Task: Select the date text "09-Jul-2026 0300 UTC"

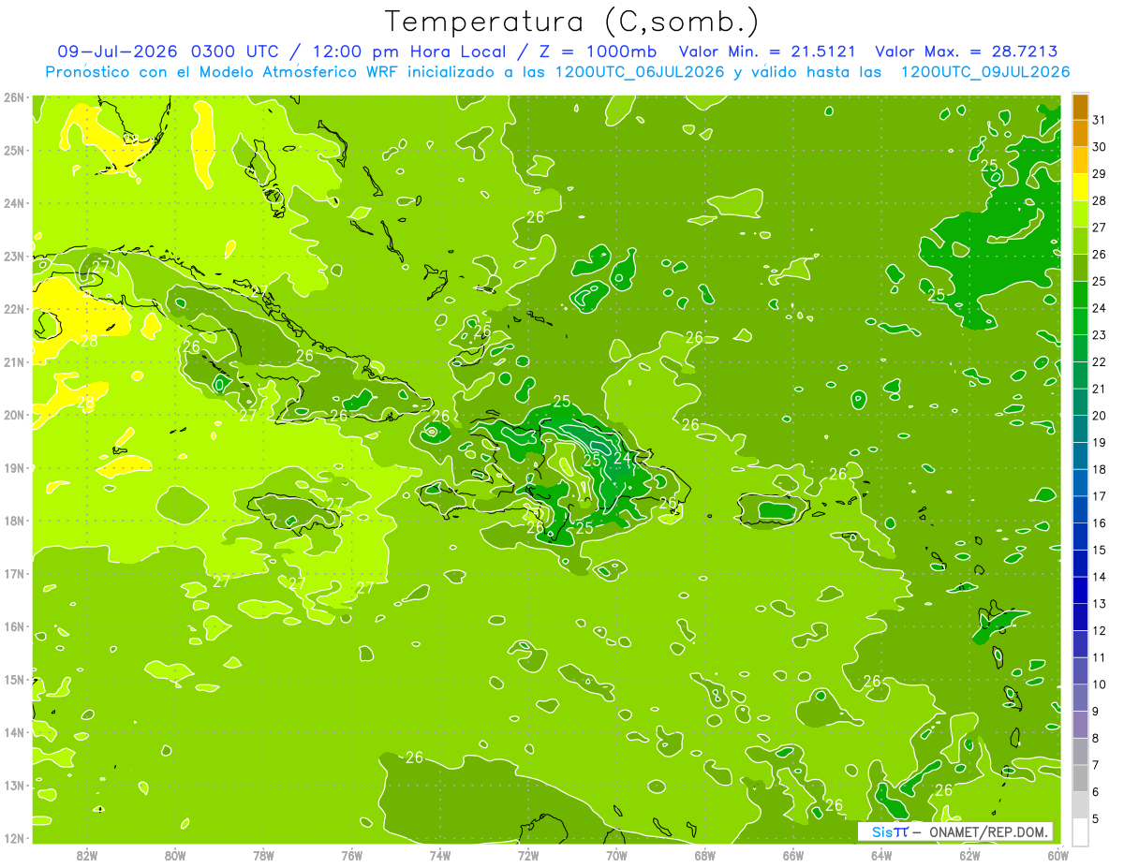Action: [167, 51]
